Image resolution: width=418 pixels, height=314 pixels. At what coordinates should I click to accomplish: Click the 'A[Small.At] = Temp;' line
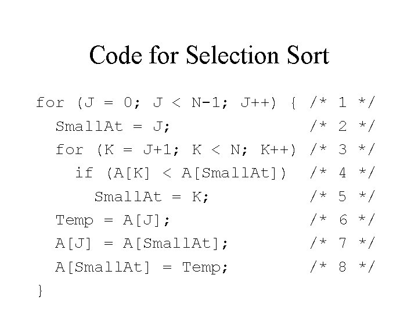click(x=142, y=266)
